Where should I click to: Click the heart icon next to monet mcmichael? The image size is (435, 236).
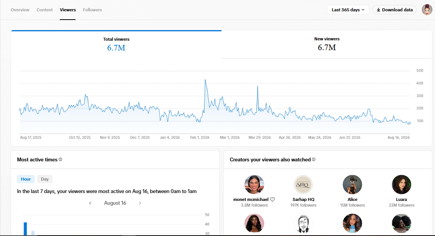(272, 199)
